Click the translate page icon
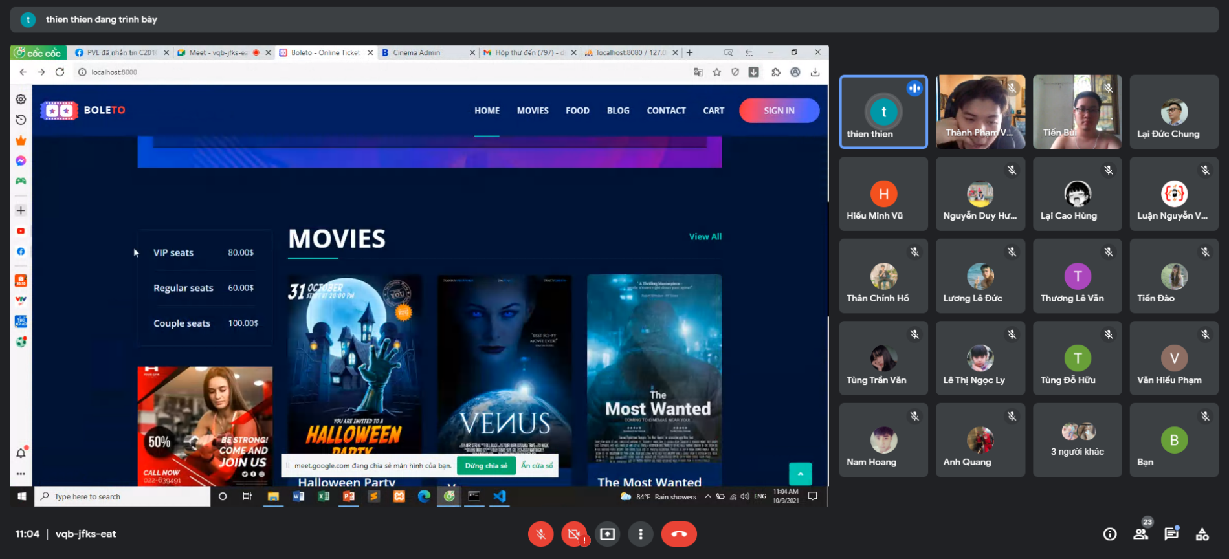Viewport: 1229px width, 559px height. coord(698,72)
